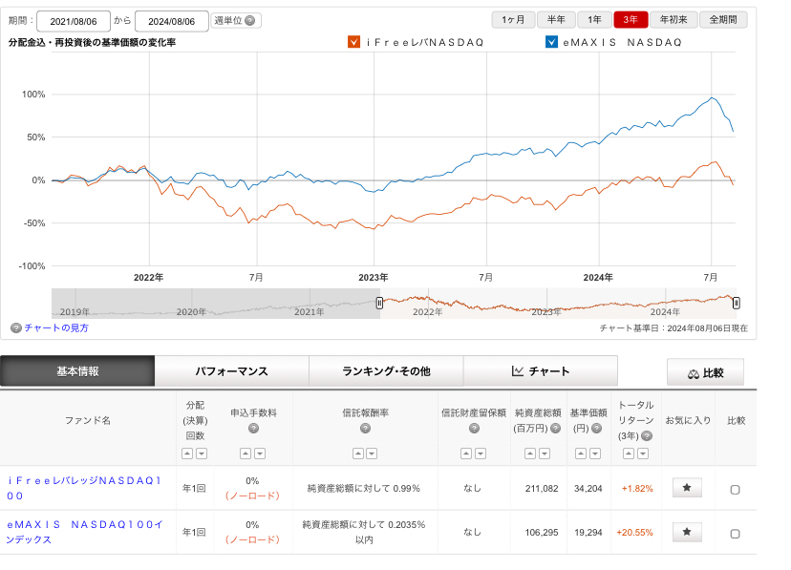Open チャートの見方 link
The height and width of the screenshot is (570, 791).
click(56, 328)
